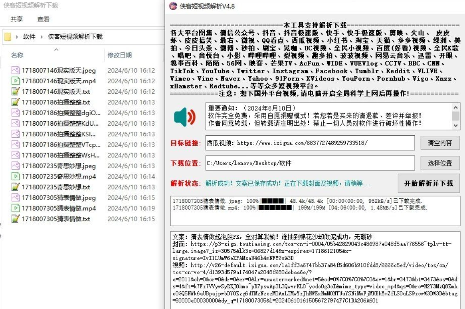
Task: Start parsing with the 开始解析并下载 button
Action: point(429,183)
